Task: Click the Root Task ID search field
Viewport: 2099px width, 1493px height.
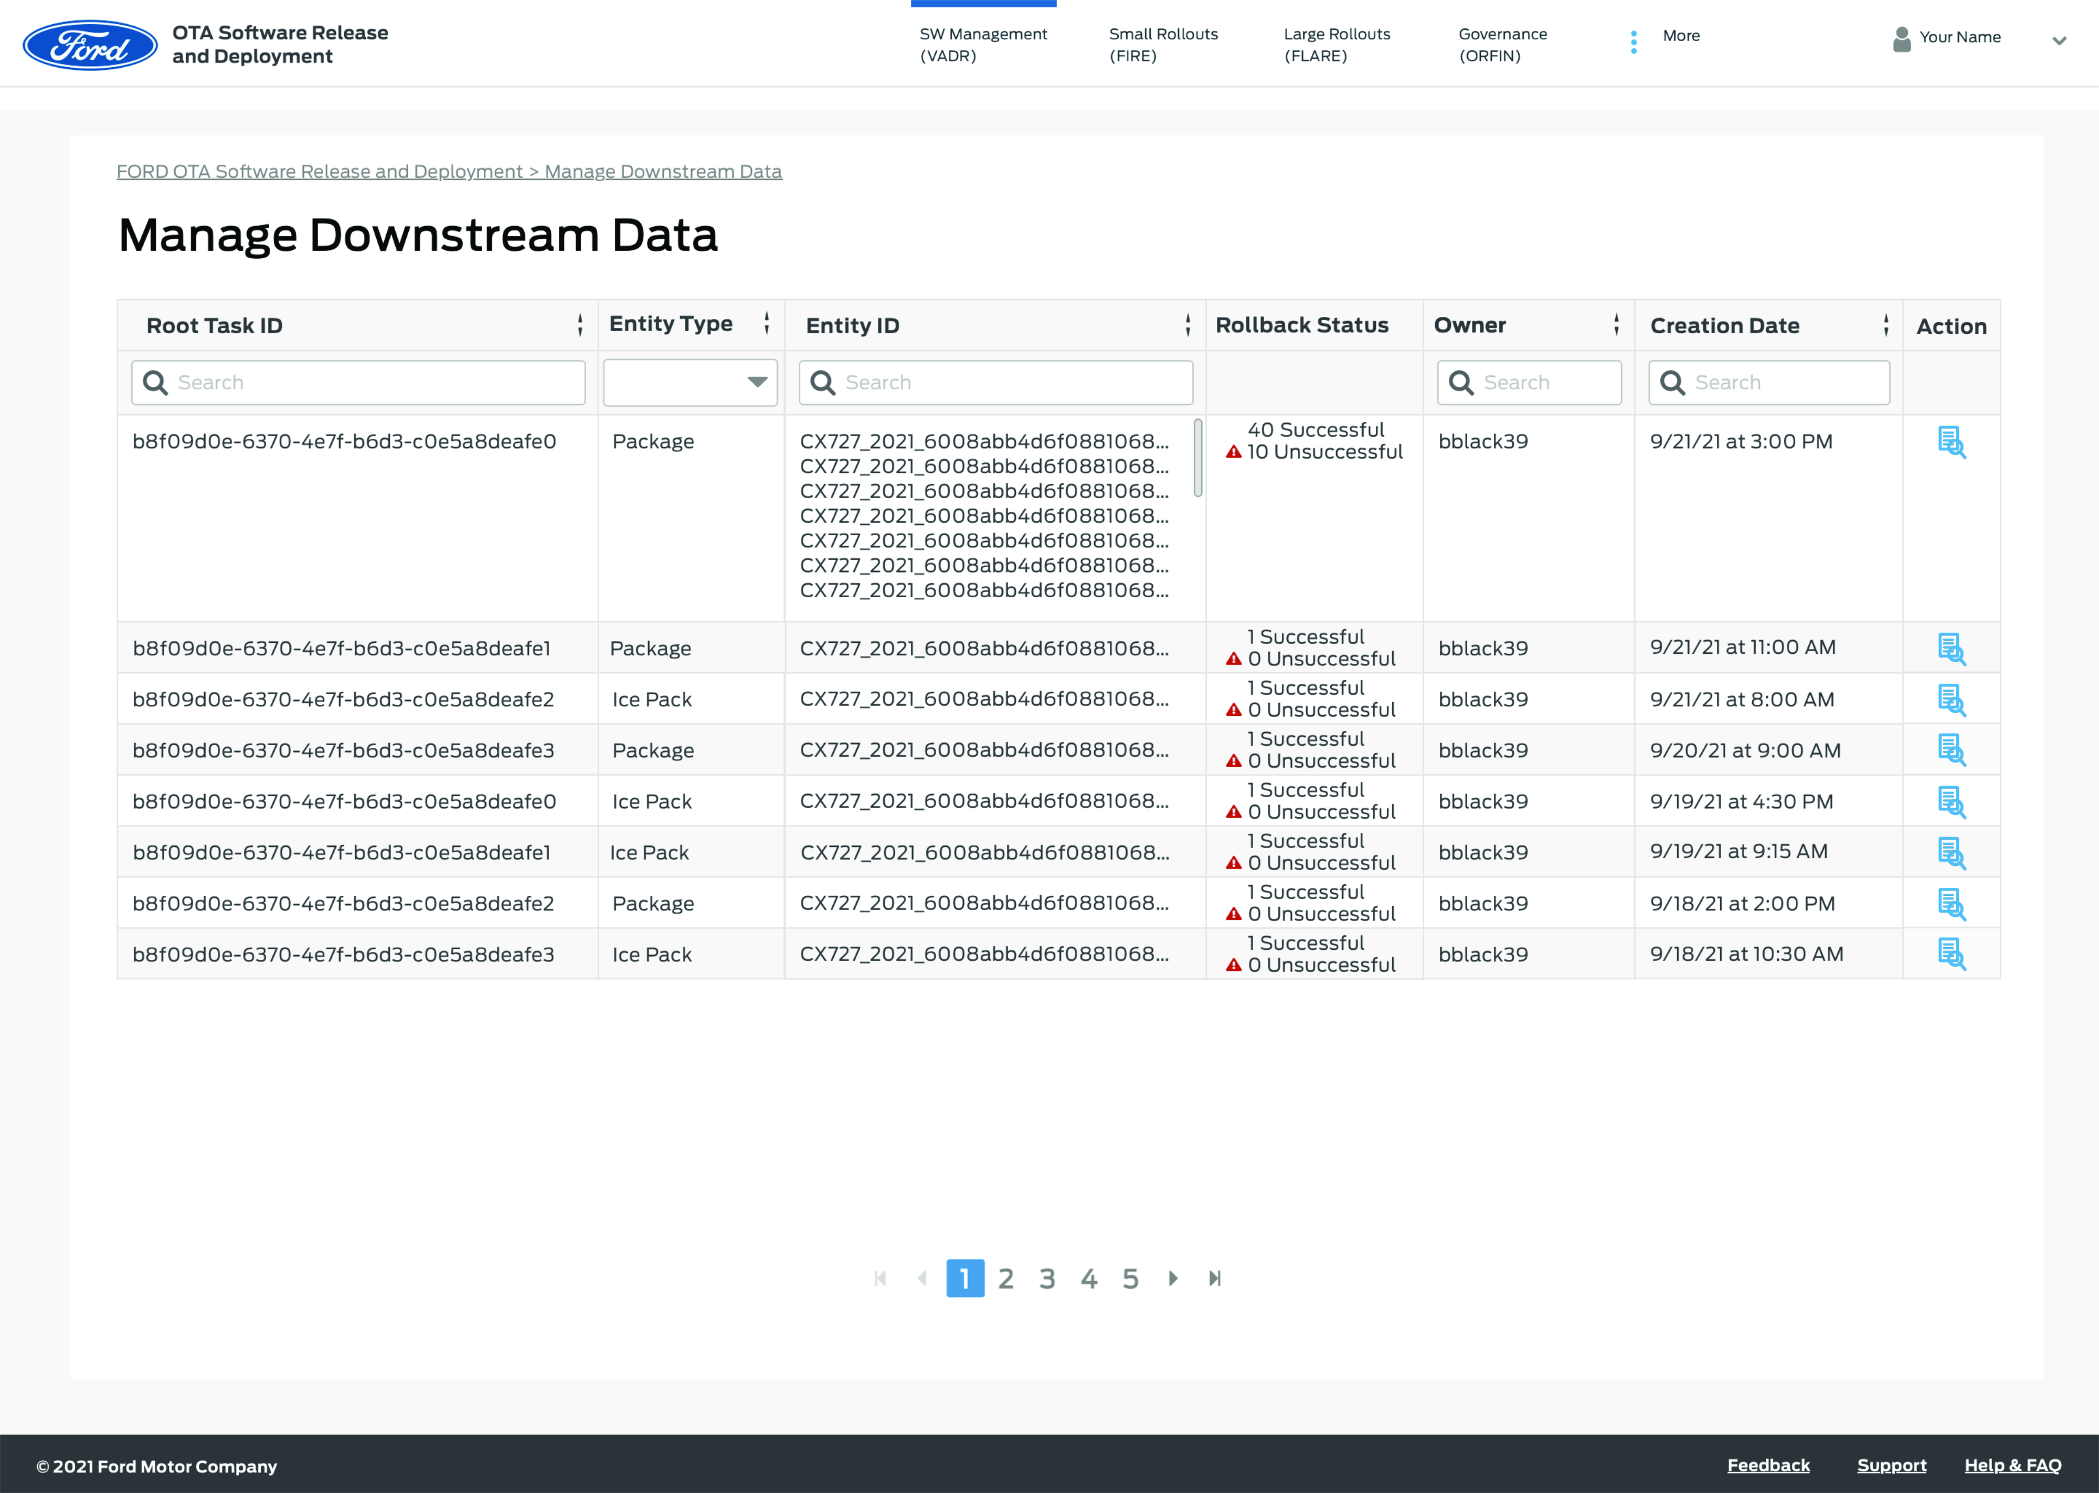Action: click(358, 383)
